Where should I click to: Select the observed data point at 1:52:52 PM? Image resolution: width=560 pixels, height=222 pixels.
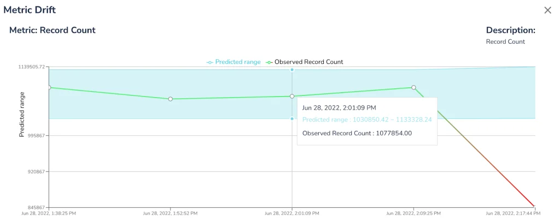coord(171,99)
